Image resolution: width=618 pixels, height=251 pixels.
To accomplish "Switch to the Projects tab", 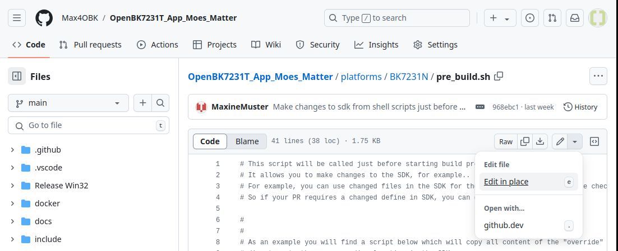I will 215,45.
